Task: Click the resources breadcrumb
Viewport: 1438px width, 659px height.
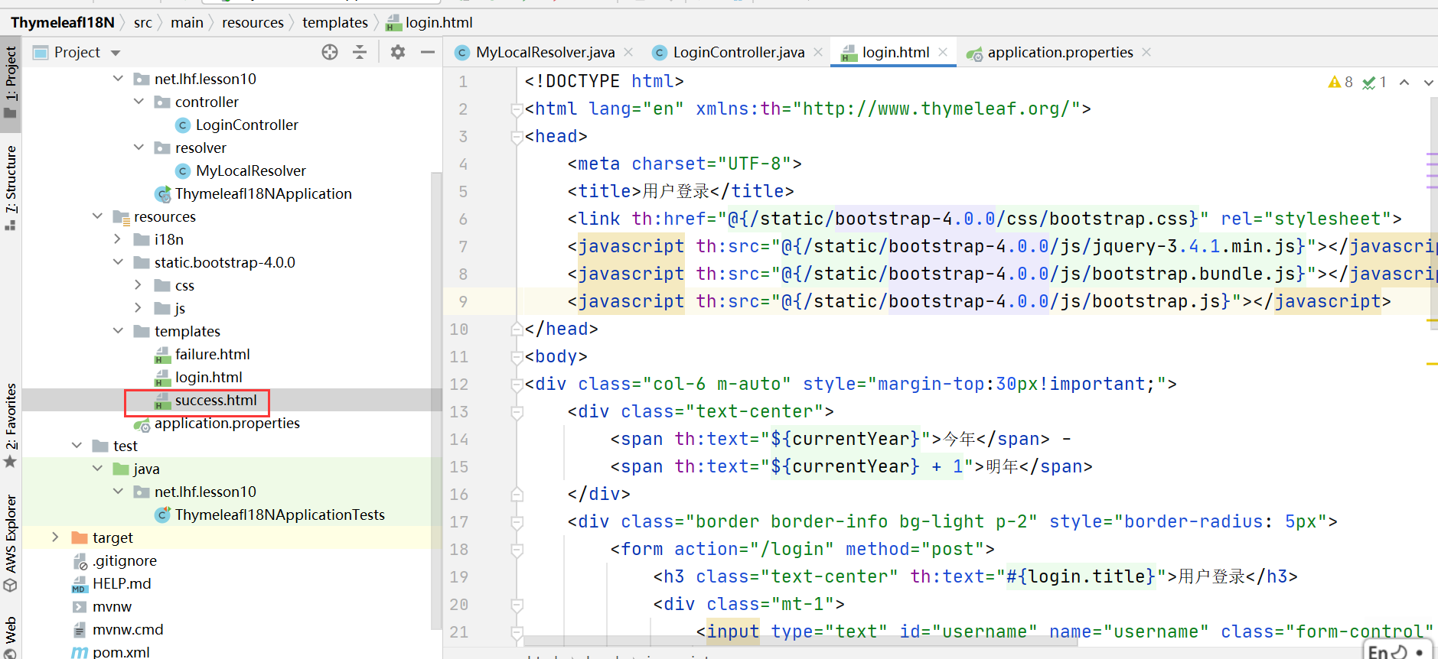Action: point(253,22)
